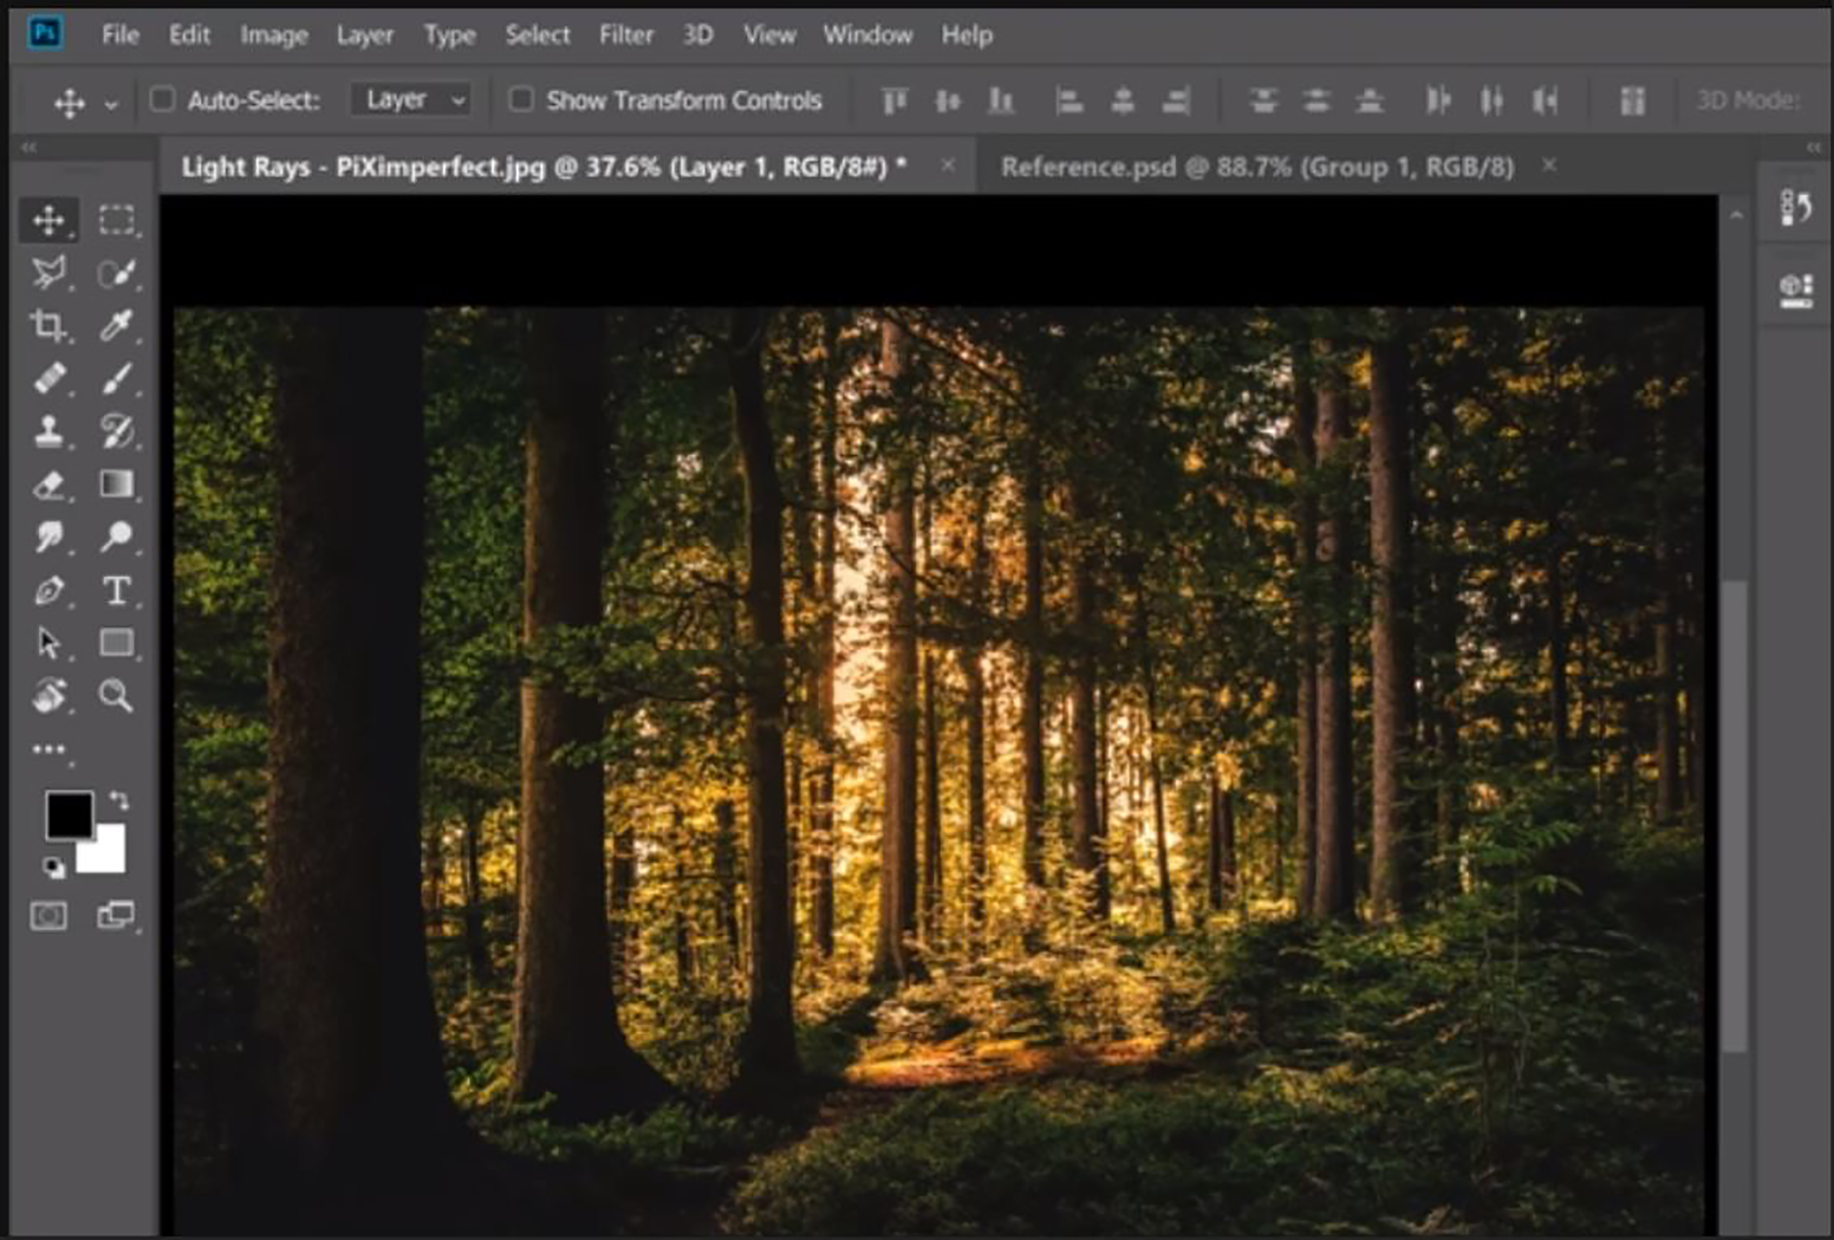Choose the Polygonal Lasso tool
The height and width of the screenshot is (1240, 1834).
pos(49,273)
